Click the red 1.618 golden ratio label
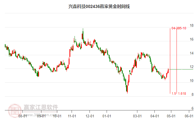 [x=182, y=94]
